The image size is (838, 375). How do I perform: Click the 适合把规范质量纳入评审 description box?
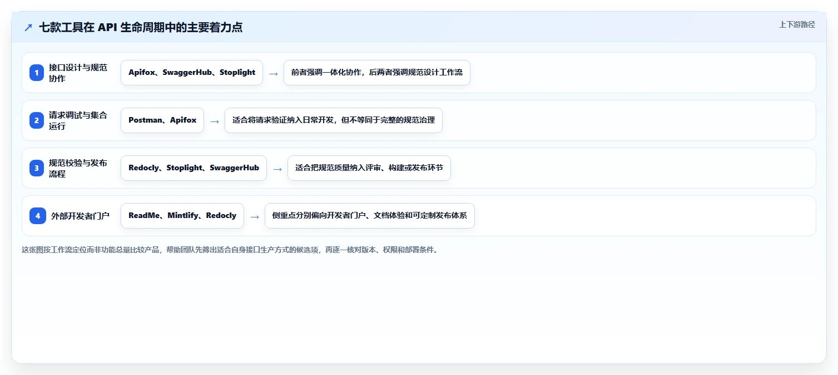369,168
